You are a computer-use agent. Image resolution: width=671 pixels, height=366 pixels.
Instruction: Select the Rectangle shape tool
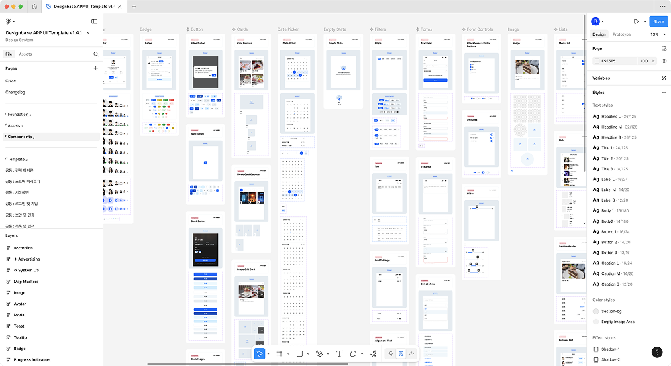tap(299, 353)
